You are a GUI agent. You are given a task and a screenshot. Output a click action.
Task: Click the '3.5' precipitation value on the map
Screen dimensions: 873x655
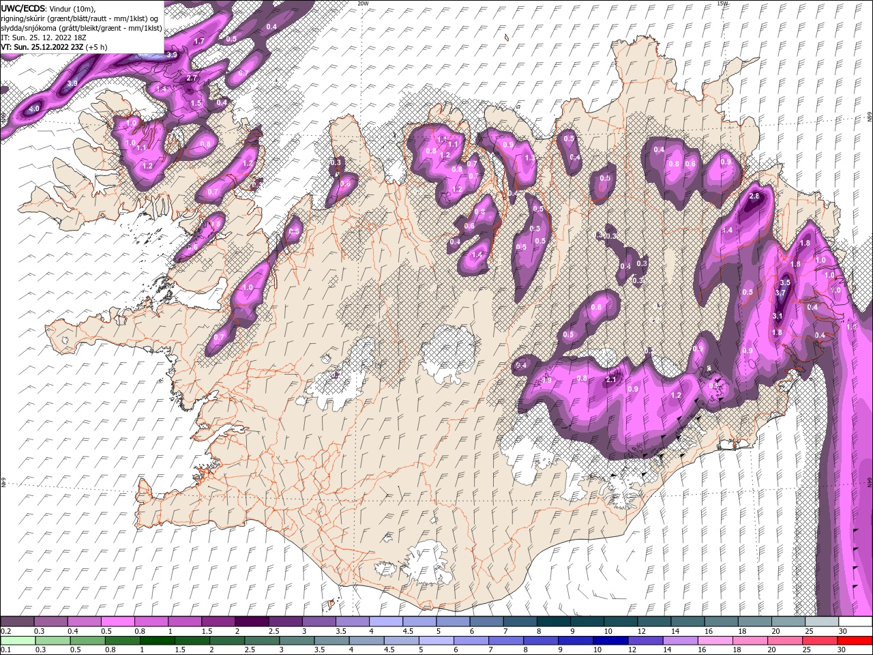click(x=785, y=282)
